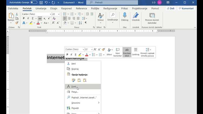Expand Sinonimi submenu

tap(83, 103)
